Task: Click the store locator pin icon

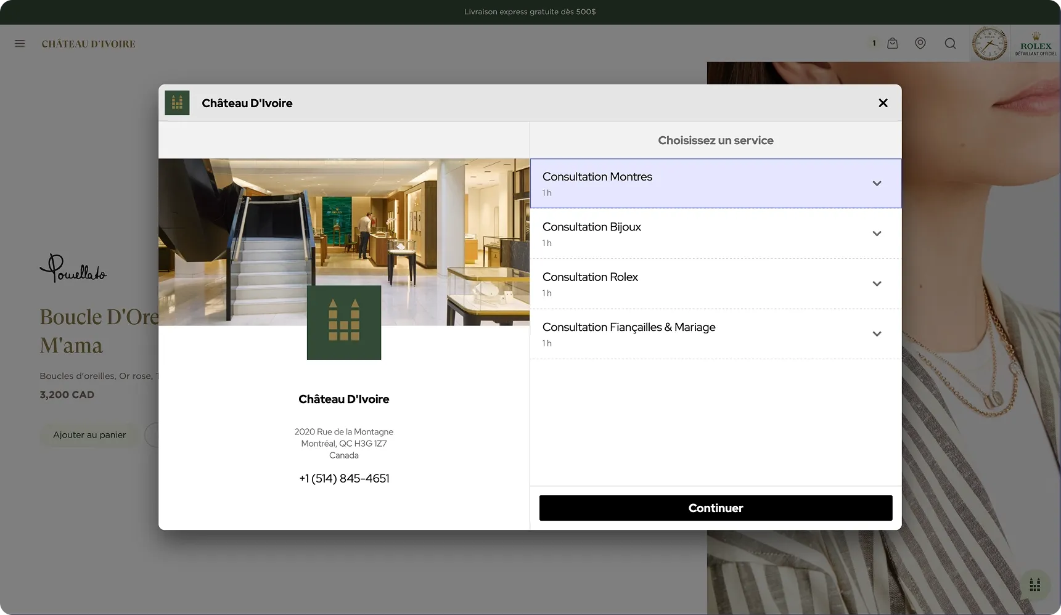Action: coord(920,43)
